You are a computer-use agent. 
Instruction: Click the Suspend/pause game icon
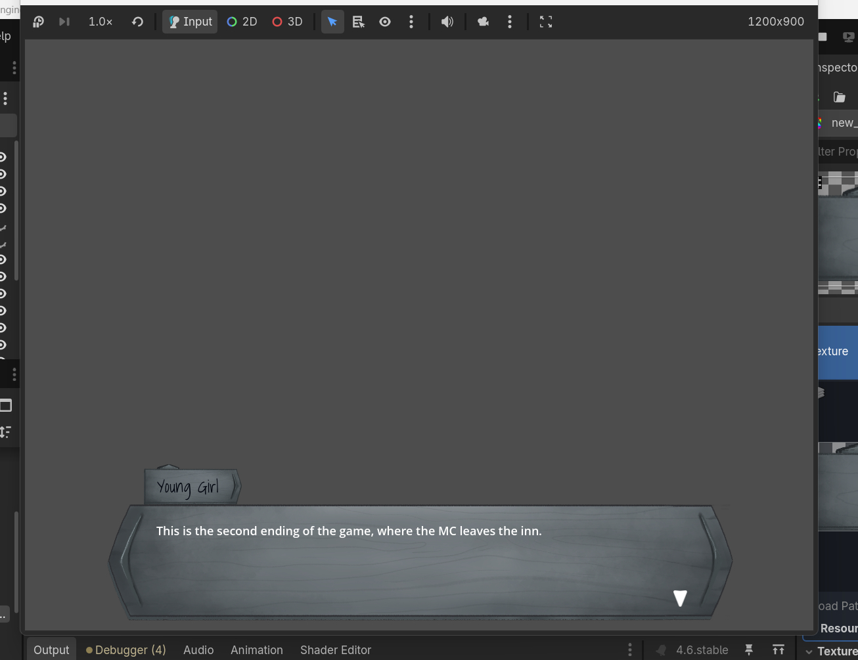point(38,22)
